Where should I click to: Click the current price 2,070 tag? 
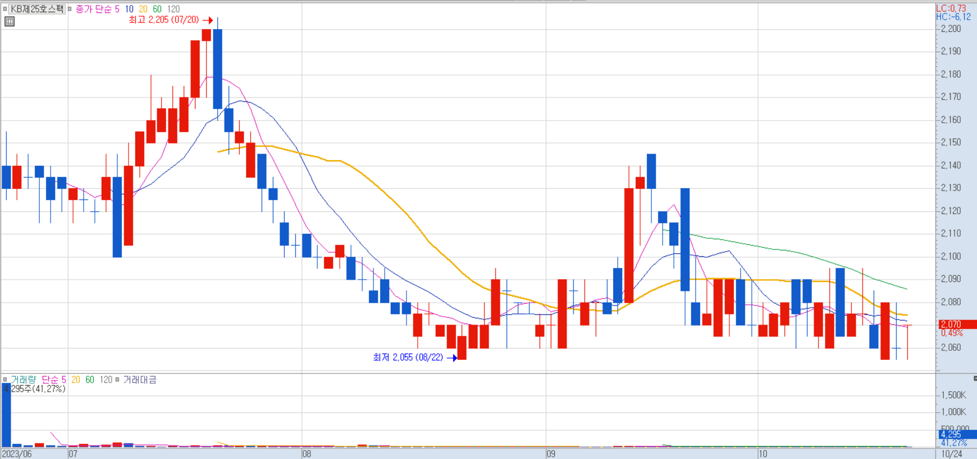coord(957,324)
